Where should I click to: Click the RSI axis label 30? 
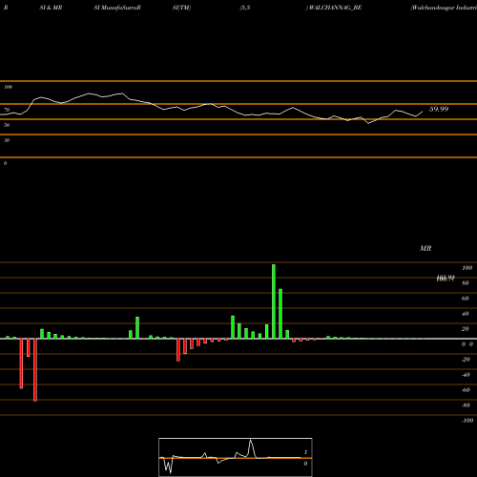(x=7, y=140)
